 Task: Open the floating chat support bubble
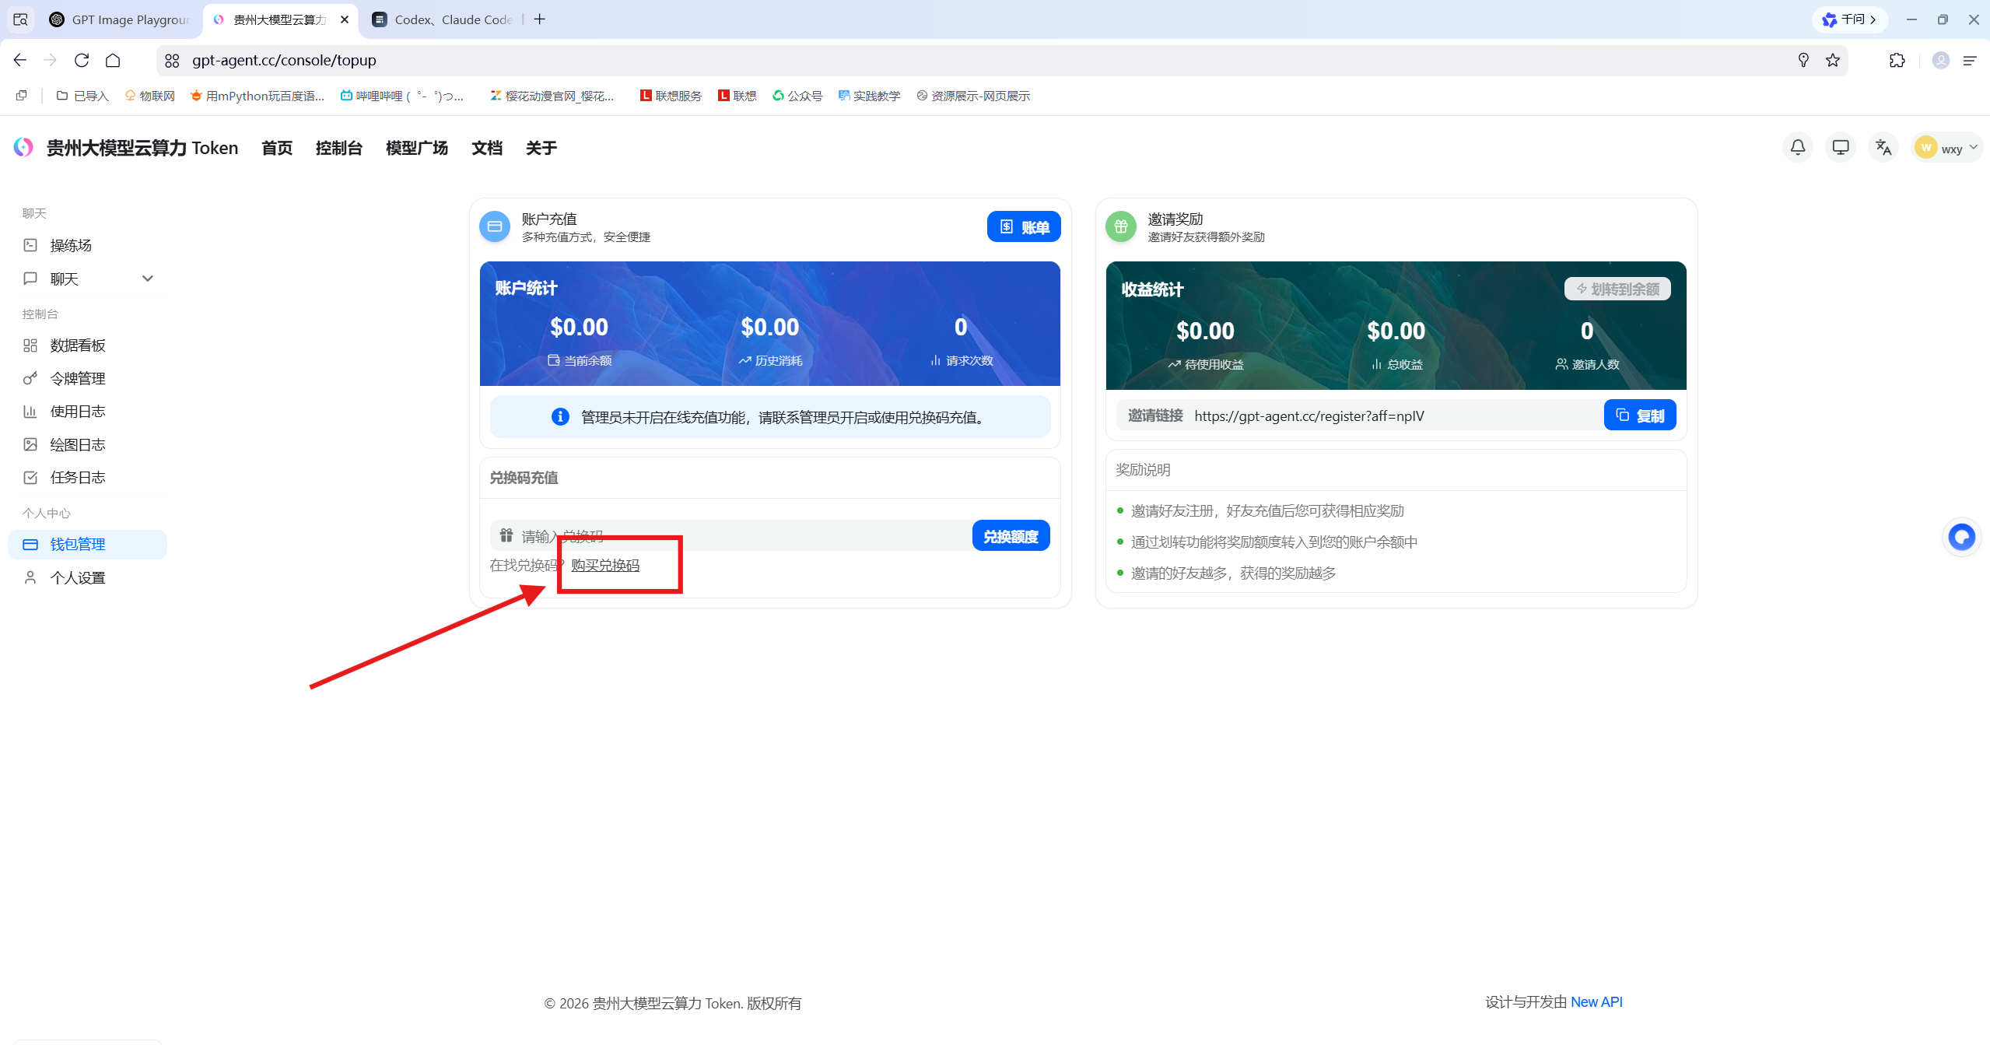(x=1961, y=536)
